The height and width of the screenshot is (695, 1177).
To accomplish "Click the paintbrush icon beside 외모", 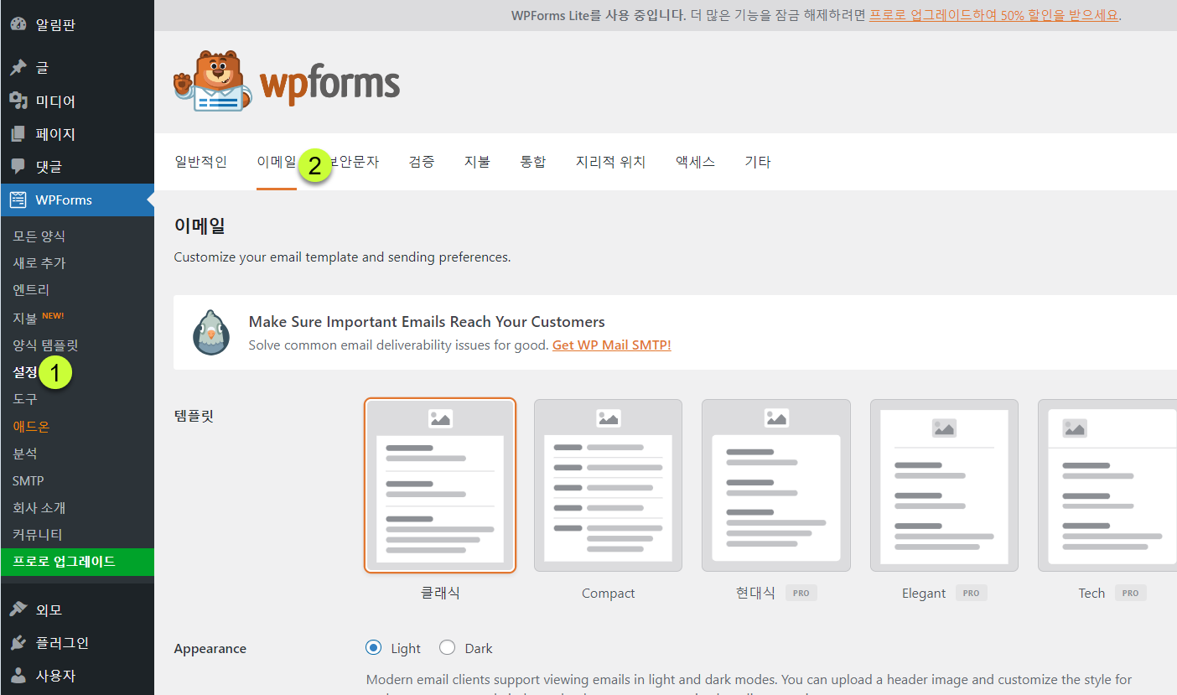I will pos(18,609).
